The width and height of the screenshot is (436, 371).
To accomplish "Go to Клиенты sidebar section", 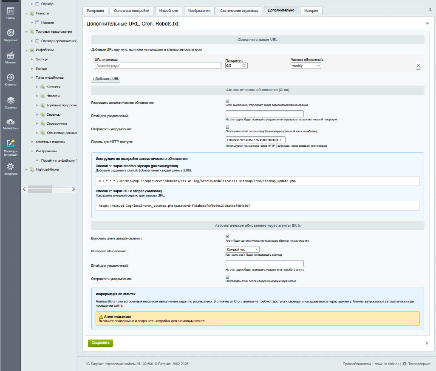I will coord(11,79).
